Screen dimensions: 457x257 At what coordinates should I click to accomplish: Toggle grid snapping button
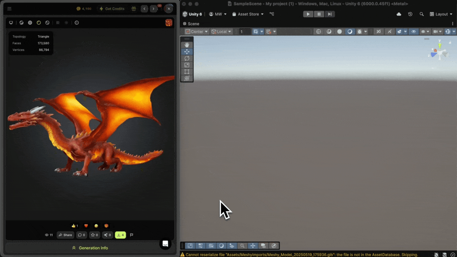(256, 31)
